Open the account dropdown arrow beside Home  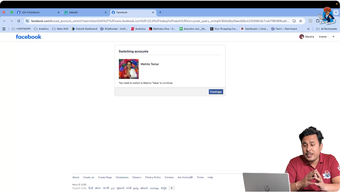(x=333, y=37)
